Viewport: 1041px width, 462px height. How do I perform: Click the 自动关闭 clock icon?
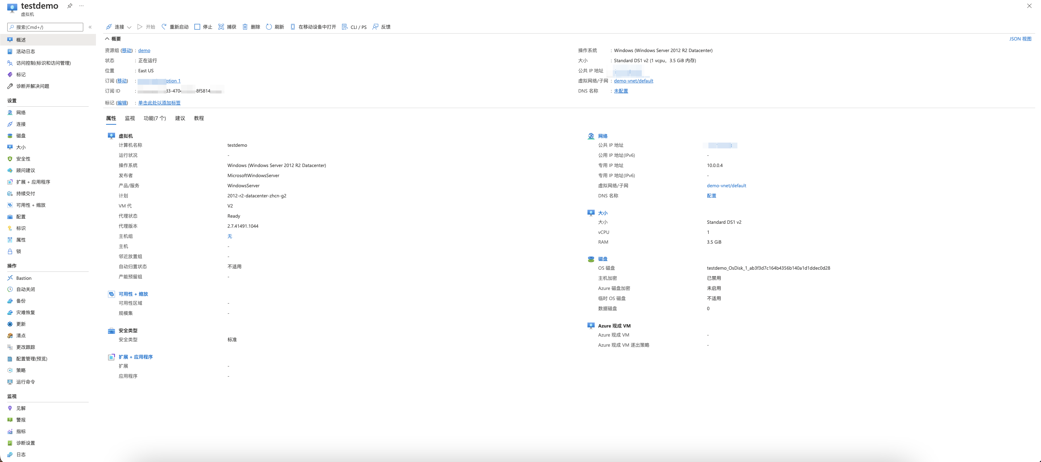(10, 289)
